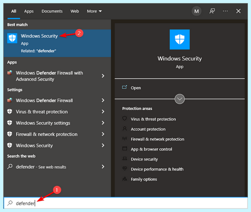Open Account protection area link
The width and height of the screenshot is (251, 212).
coord(148,129)
